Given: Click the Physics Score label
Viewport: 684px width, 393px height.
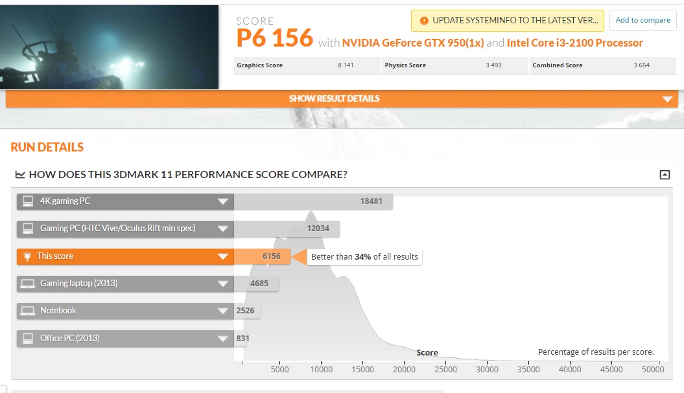Looking at the screenshot, I should click(x=405, y=65).
